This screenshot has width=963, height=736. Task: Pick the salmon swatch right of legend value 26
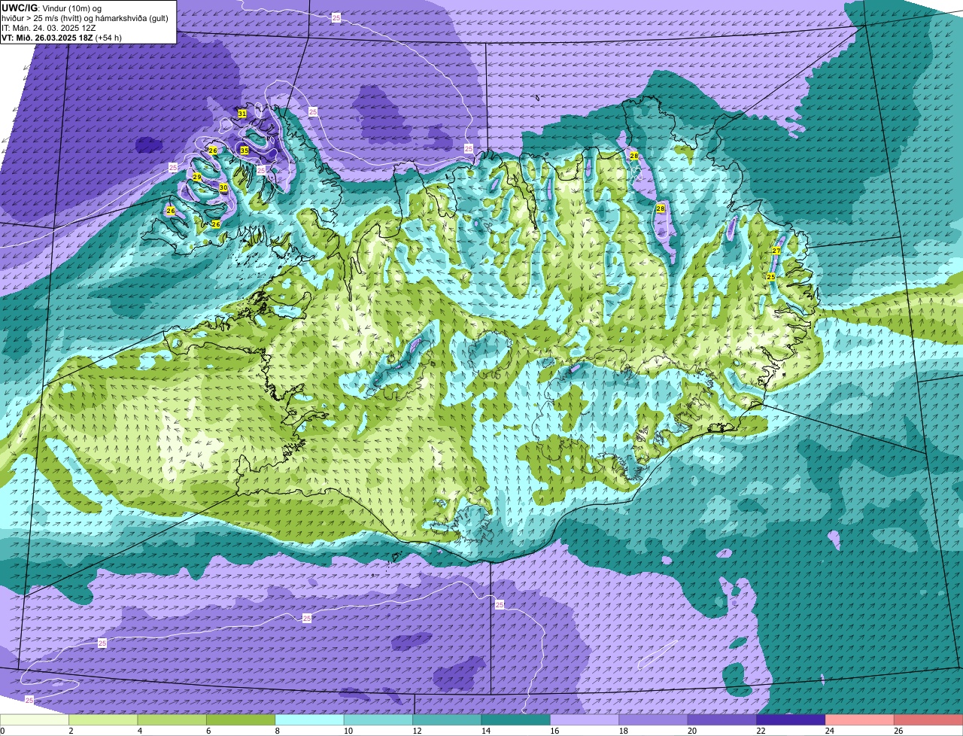tap(928, 719)
